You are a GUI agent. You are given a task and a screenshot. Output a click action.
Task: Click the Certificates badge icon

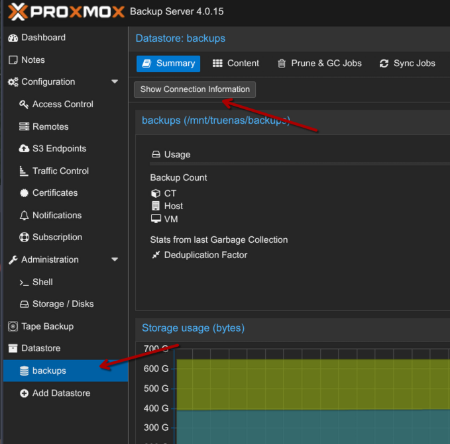[25, 193]
